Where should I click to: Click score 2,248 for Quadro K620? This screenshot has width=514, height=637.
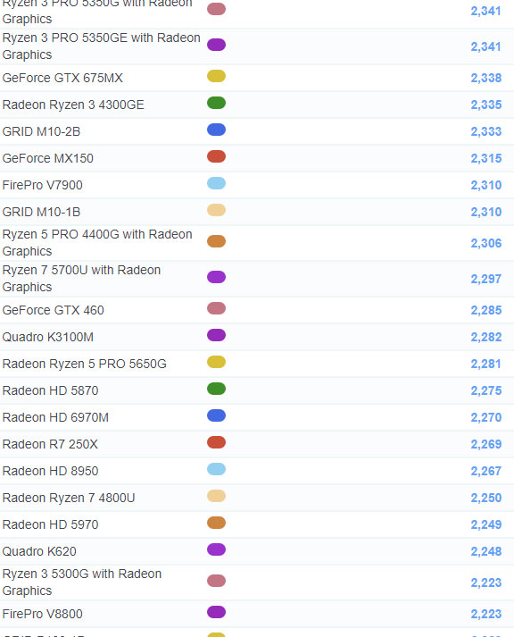tap(486, 551)
